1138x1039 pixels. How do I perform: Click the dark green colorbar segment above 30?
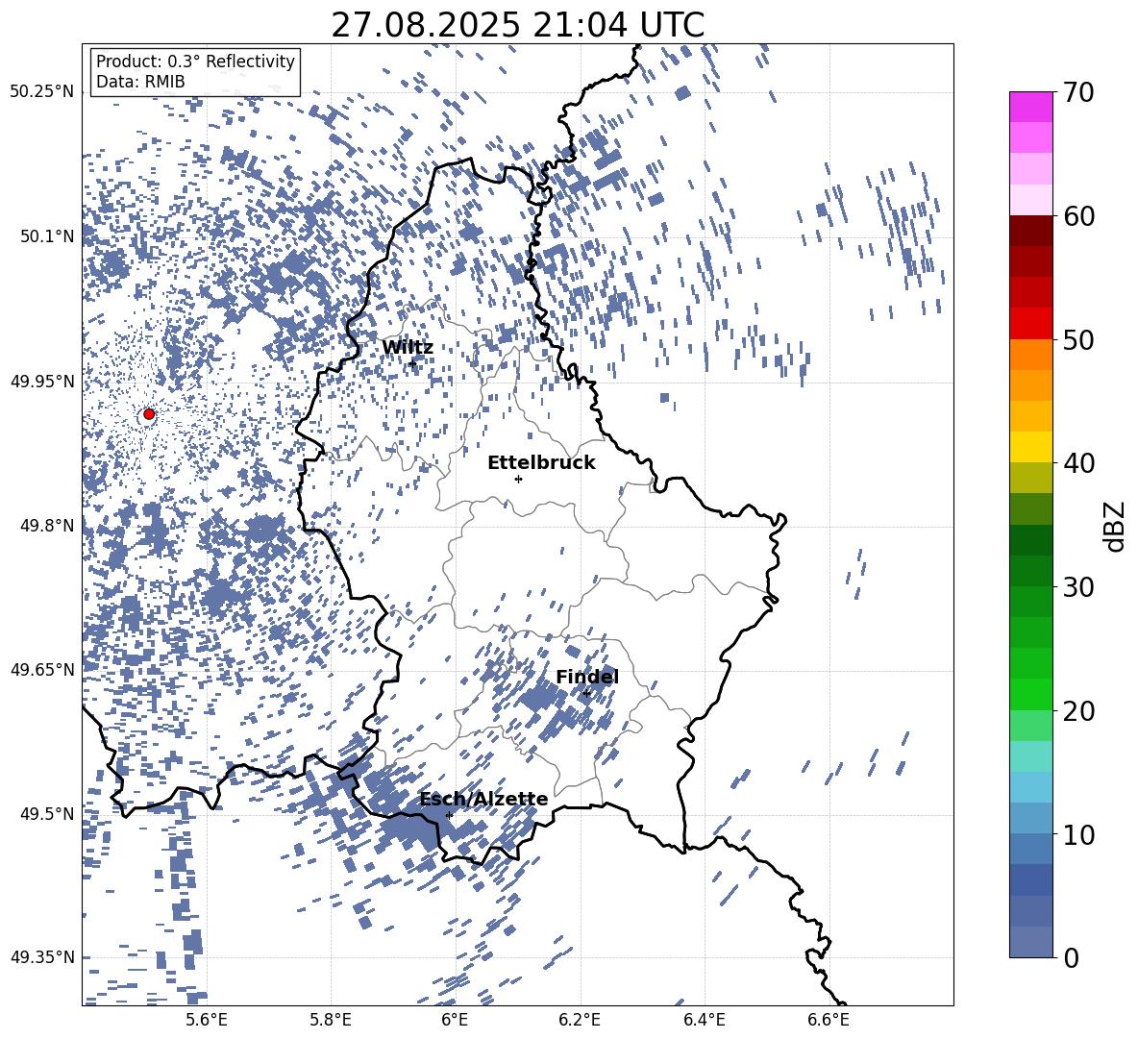[x=1031, y=571]
